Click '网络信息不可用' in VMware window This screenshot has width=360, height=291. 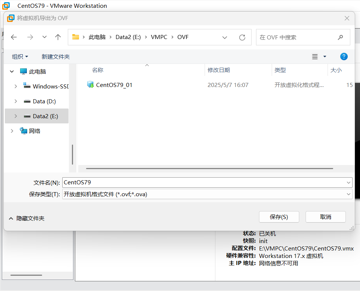(x=278, y=263)
